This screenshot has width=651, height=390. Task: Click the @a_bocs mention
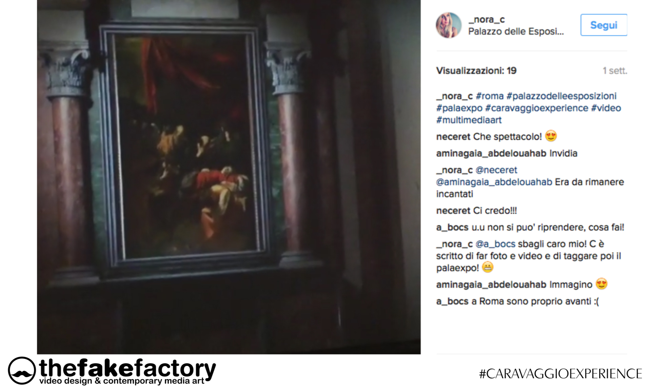tap(495, 244)
